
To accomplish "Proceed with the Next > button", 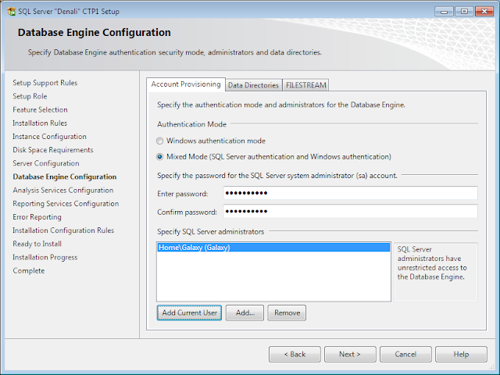I will click(350, 354).
